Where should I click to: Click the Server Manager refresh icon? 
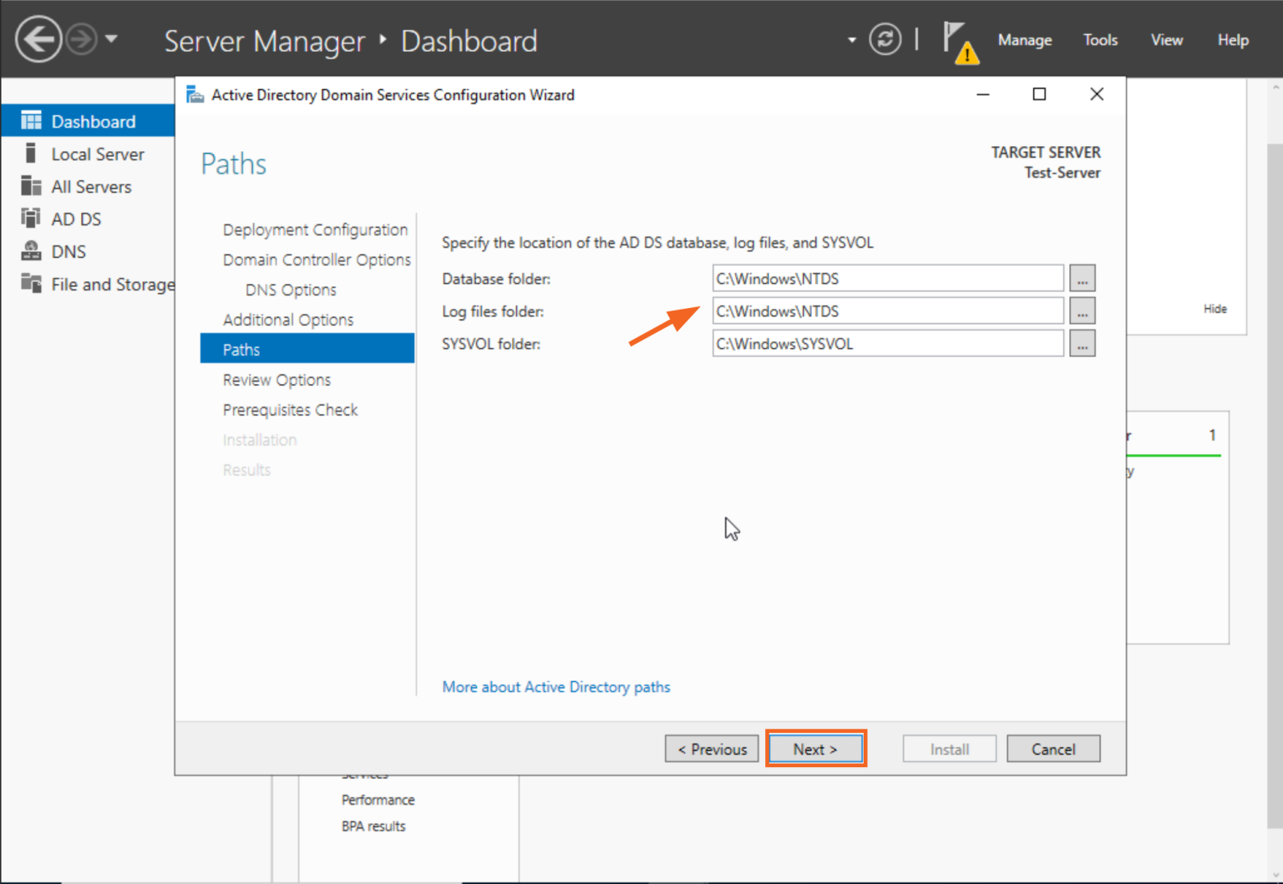[885, 39]
